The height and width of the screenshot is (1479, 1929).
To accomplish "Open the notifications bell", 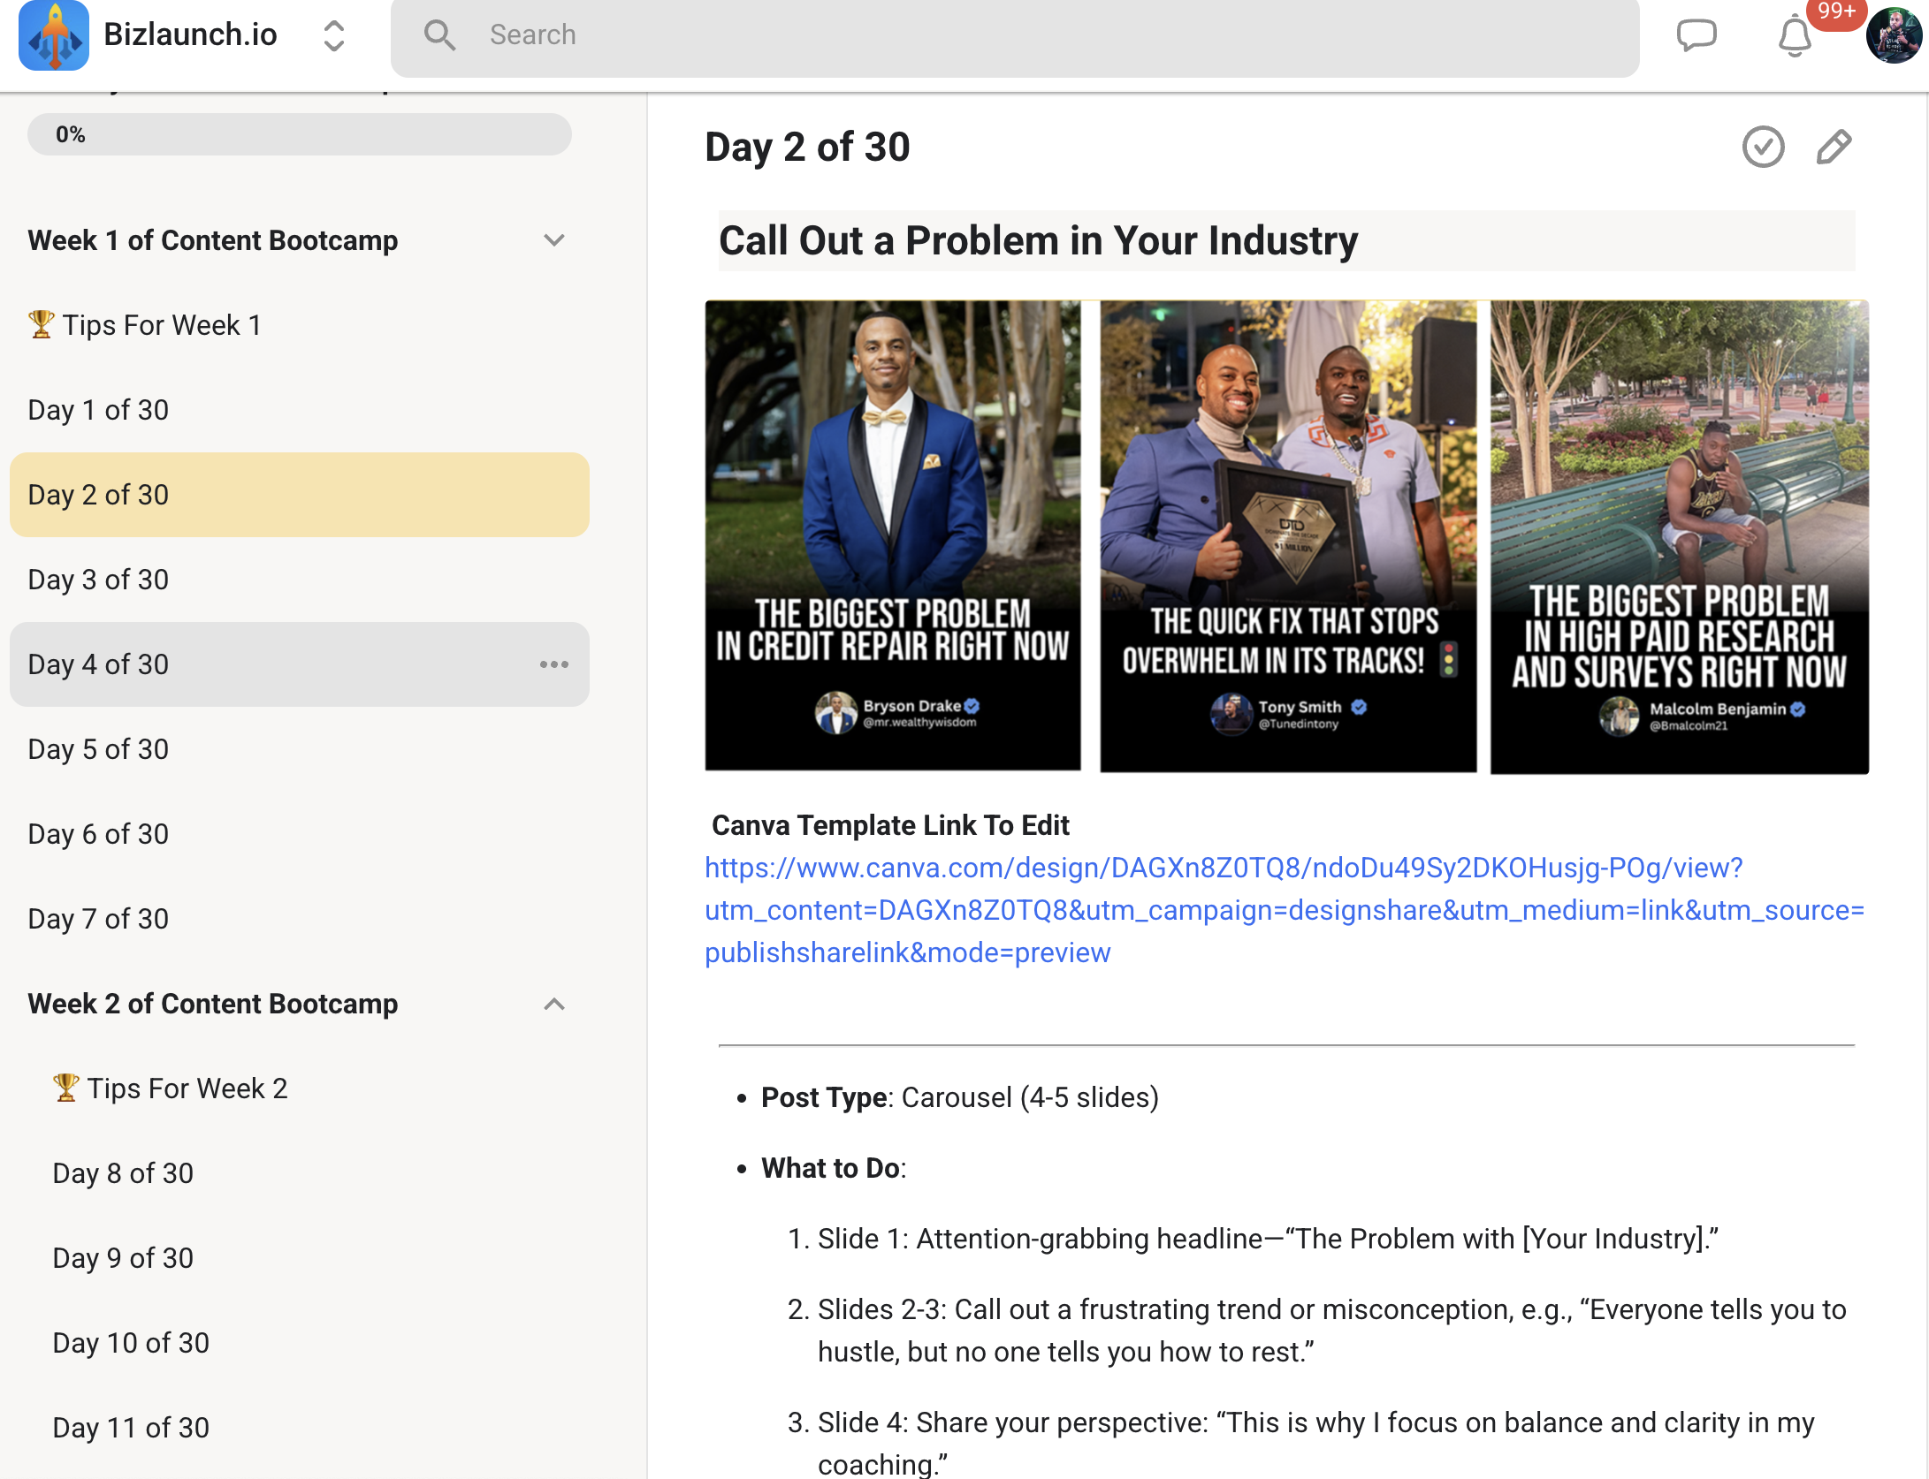I will 1795,37.
